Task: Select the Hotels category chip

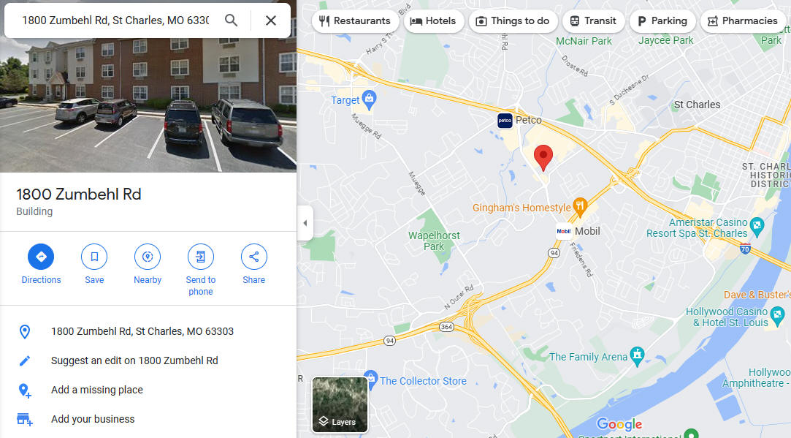Action: point(433,20)
